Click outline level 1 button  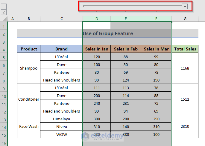[x=4, y=6]
